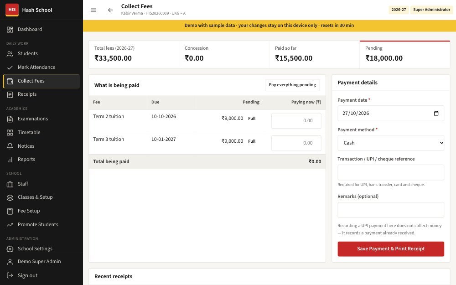The image size is (456, 285).
Task: Click Pay everything pending button
Action: pos(292,85)
